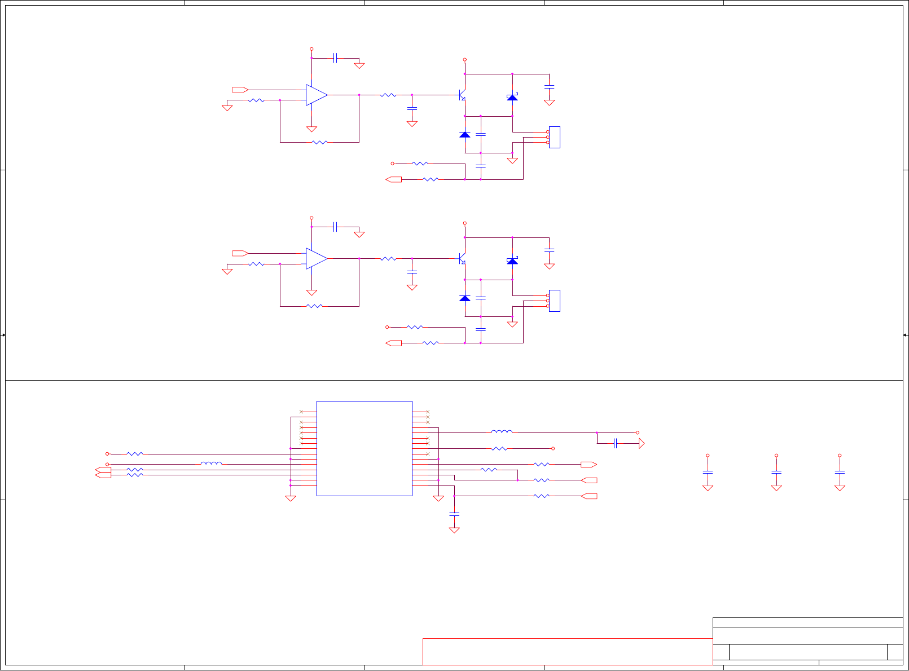Select the op-amp triangle in the middle circuit
The image size is (909, 671).
point(317,258)
